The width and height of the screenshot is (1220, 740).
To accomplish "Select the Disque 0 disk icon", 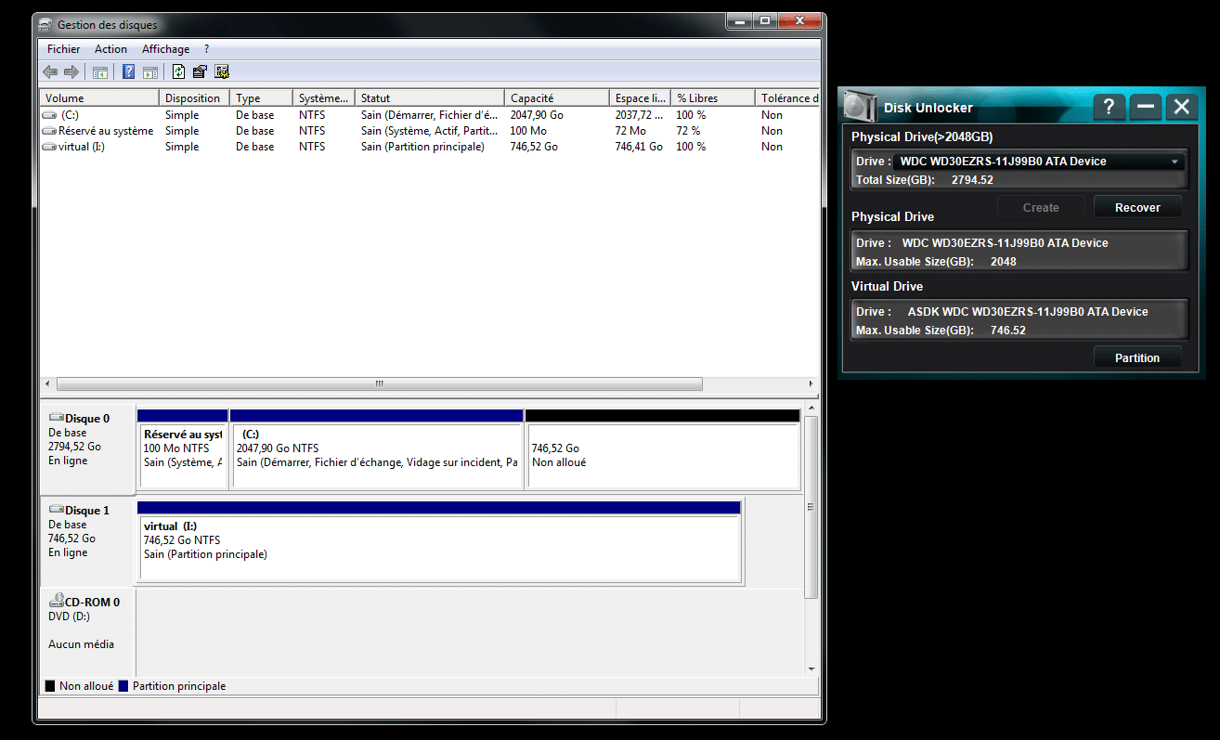I will click(56, 419).
